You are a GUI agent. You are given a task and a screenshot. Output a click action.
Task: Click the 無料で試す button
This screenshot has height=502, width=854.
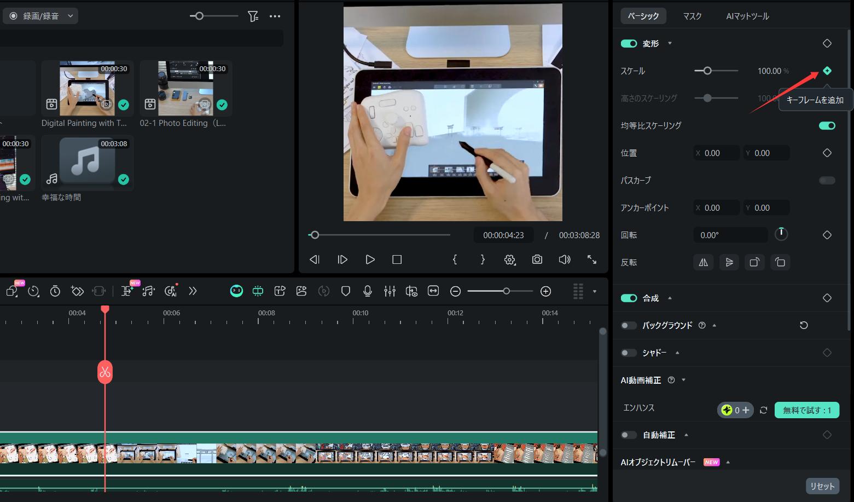click(x=806, y=410)
